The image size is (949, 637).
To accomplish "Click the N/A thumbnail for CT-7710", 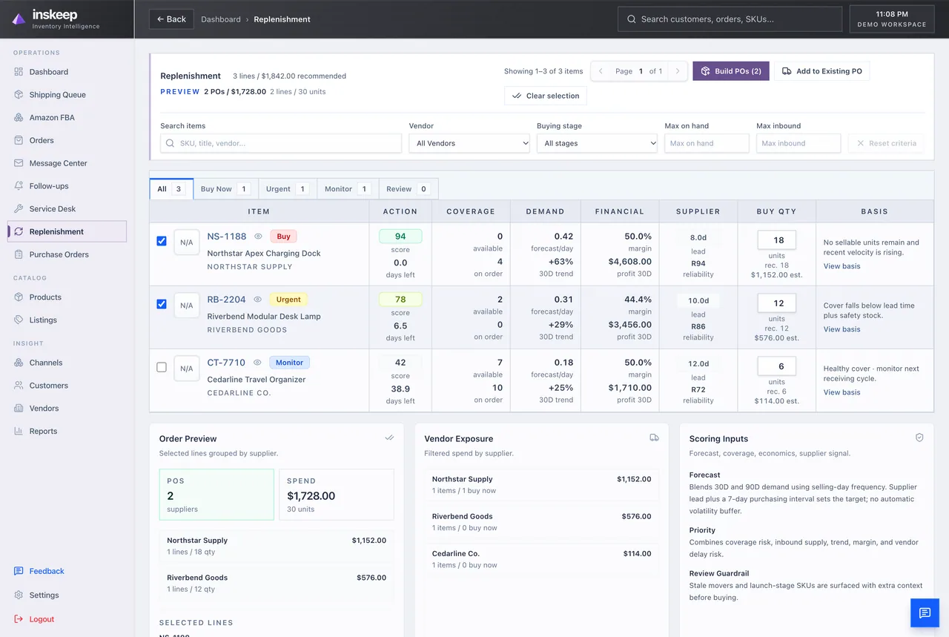I will pos(186,369).
